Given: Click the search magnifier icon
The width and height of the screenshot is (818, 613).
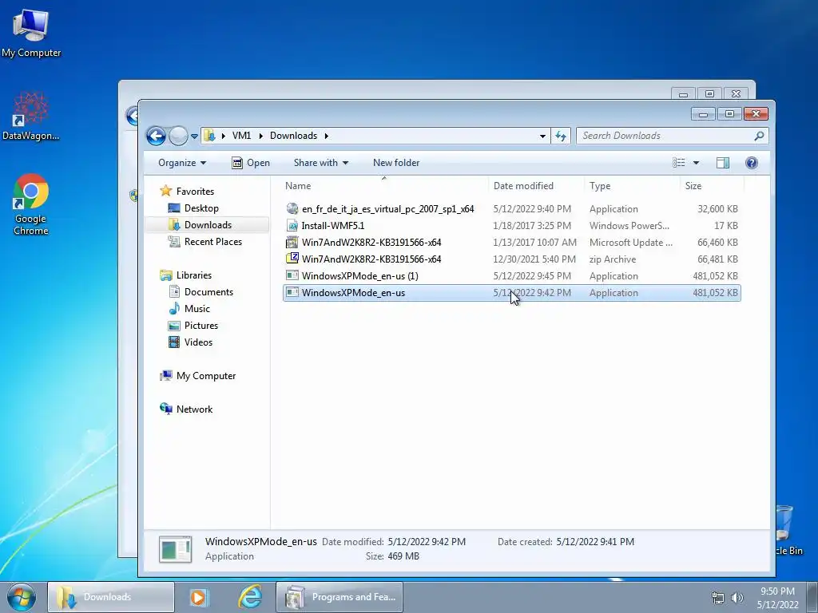Looking at the screenshot, I should 759,136.
